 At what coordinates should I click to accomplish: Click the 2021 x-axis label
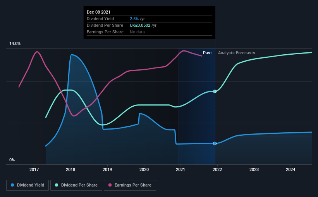(x=180, y=169)
